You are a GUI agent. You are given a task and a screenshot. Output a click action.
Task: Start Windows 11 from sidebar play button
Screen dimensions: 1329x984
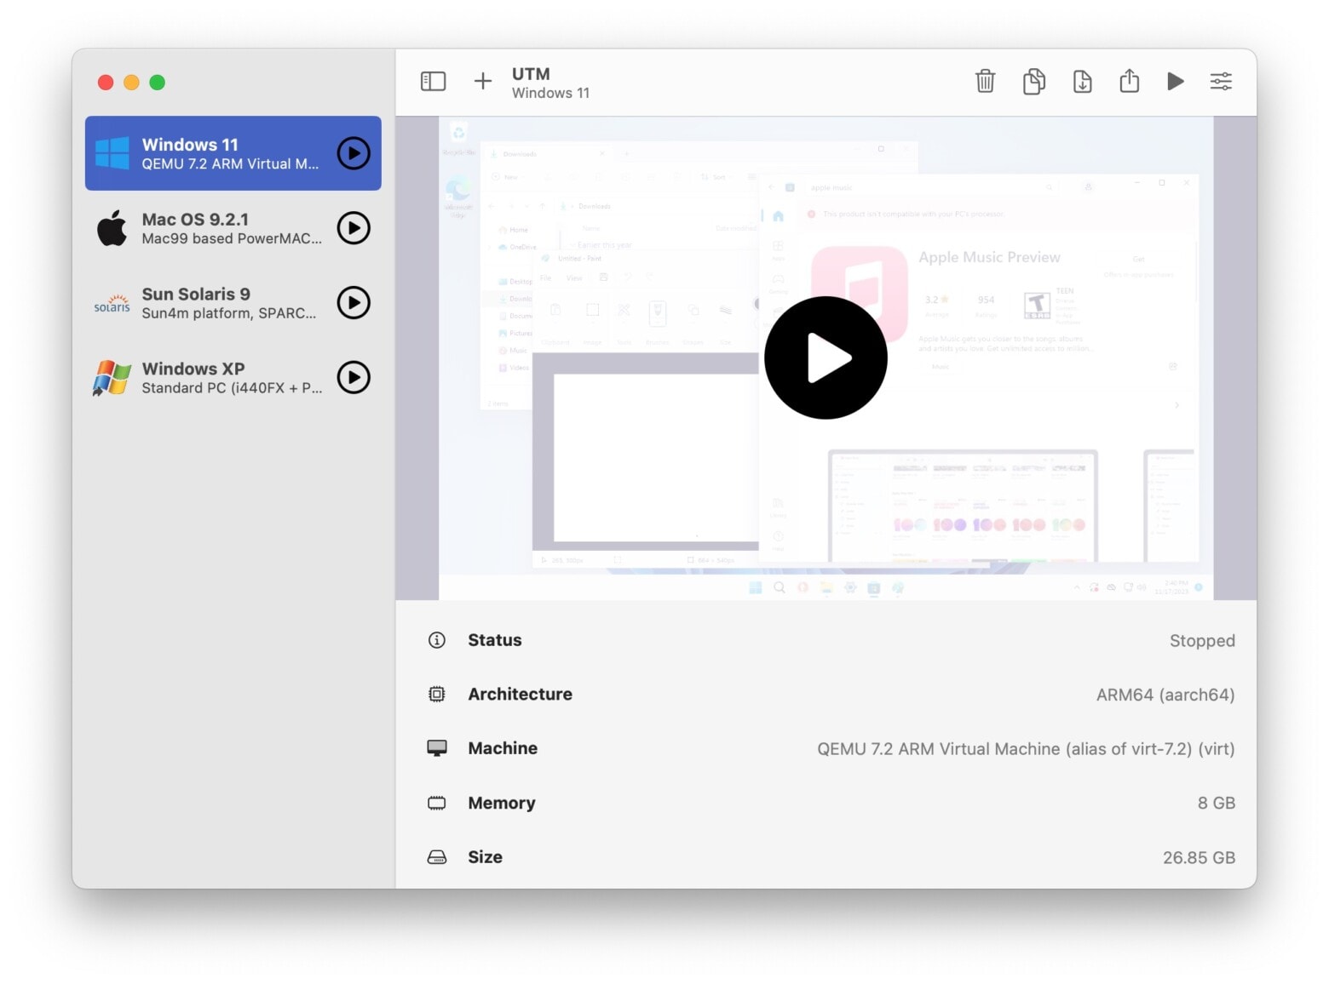coord(354,154)
